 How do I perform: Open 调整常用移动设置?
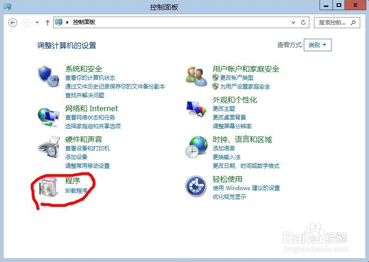point(87,166)
